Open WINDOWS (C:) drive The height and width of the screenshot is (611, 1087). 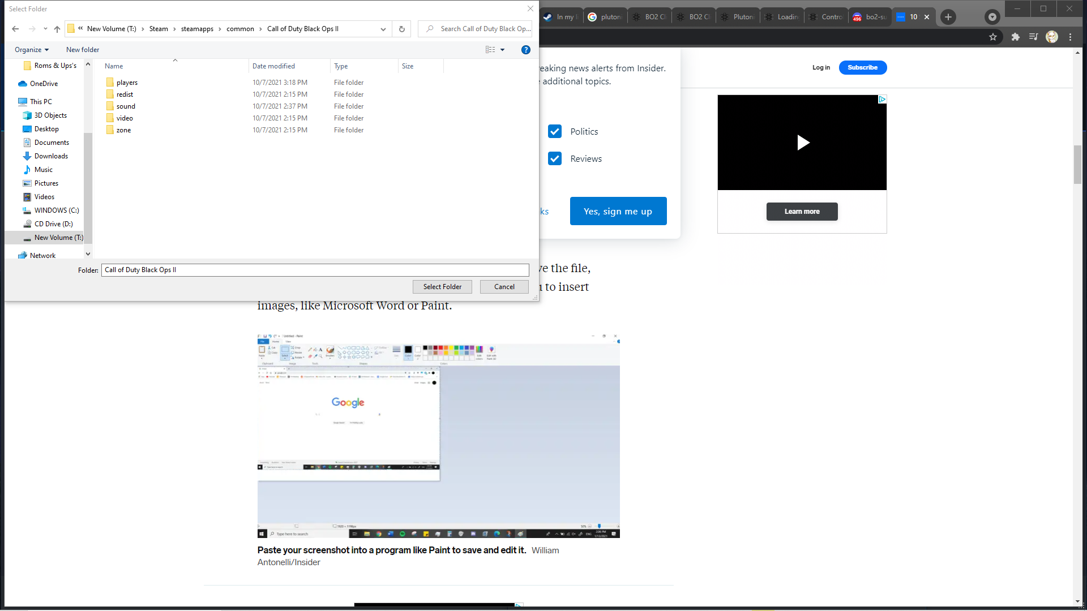pyautogui.click(x=57, y=210)
